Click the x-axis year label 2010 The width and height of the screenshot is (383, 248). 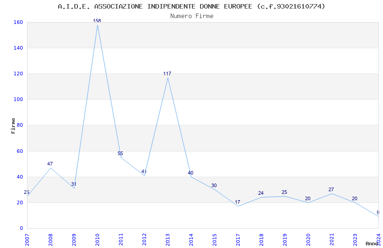point(97,240)
